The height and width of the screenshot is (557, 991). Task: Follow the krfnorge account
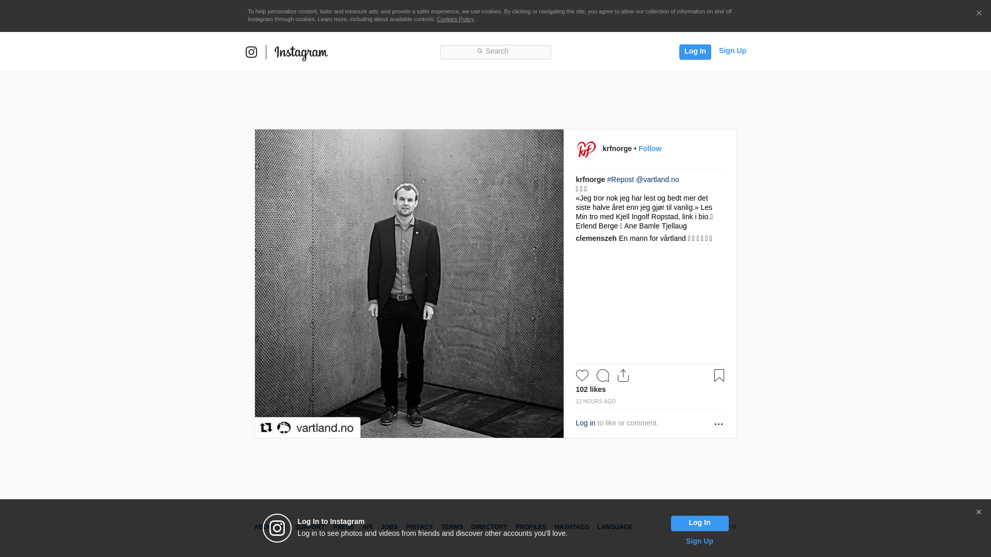(650, 149)
